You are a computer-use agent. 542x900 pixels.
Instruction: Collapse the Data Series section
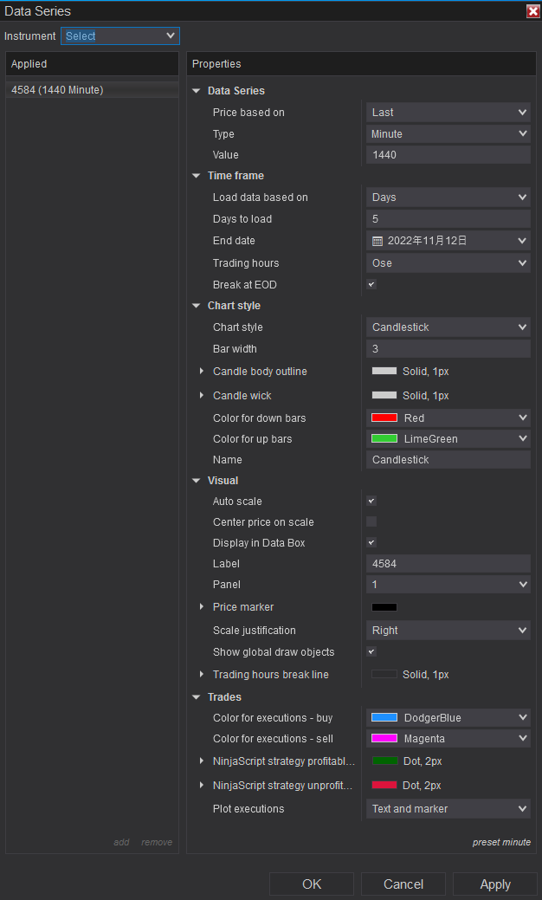[197, 91]
